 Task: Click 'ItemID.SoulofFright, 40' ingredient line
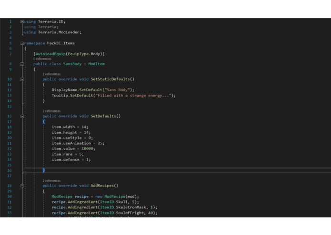(104, 213)
